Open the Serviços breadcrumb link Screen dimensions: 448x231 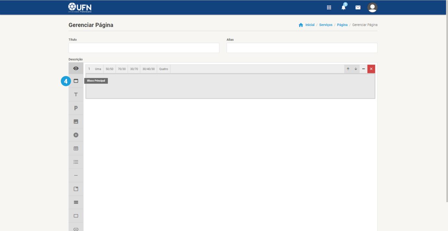point(326,25)
